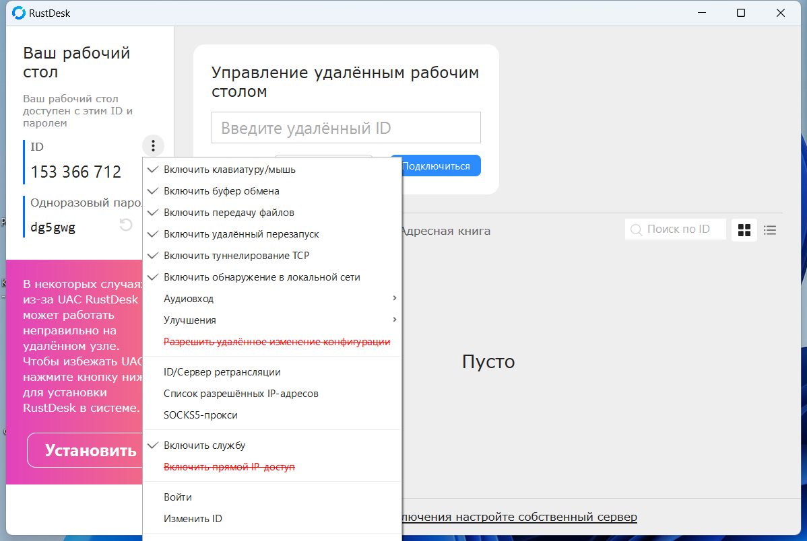The height and width of the screenshot is (541, 807).
Task: Switch peers to list view
Action: (x=770, y=230)
